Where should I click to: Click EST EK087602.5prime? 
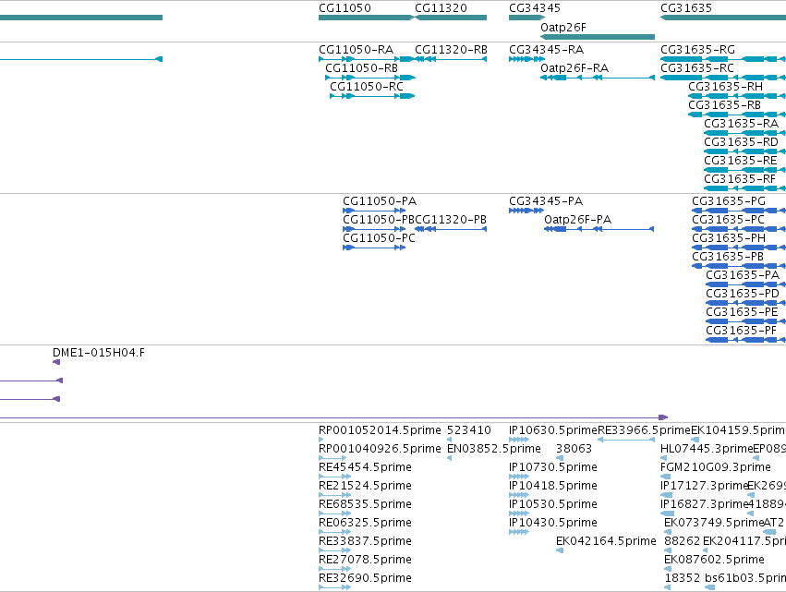(x=668, y=569)
